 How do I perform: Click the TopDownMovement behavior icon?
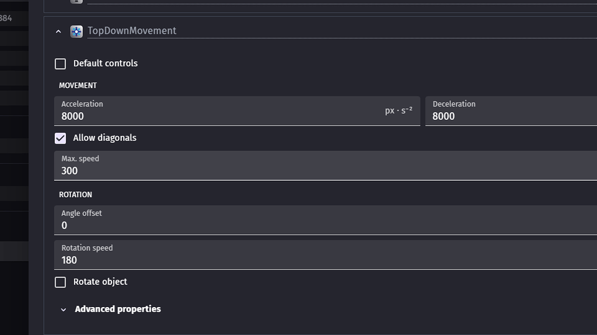[76, 31]
